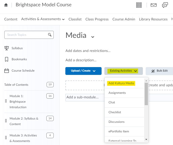Open Course Schedule in the sidebar
The width and height of the screenshot is (173, 145).
23,71
